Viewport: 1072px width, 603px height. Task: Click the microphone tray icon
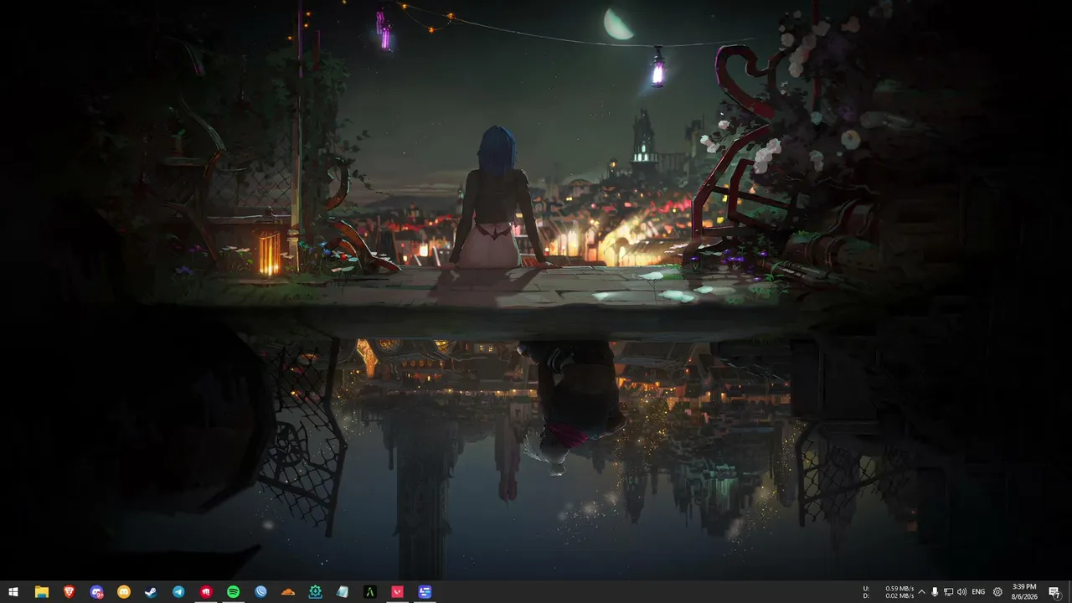click(935, 592)
